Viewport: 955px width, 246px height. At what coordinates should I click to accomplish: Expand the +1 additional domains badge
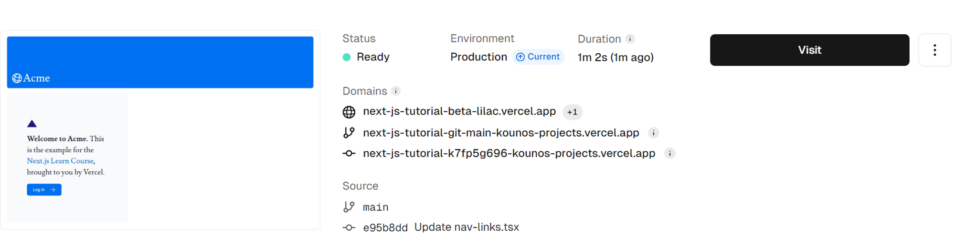click(x=572, y=112)
